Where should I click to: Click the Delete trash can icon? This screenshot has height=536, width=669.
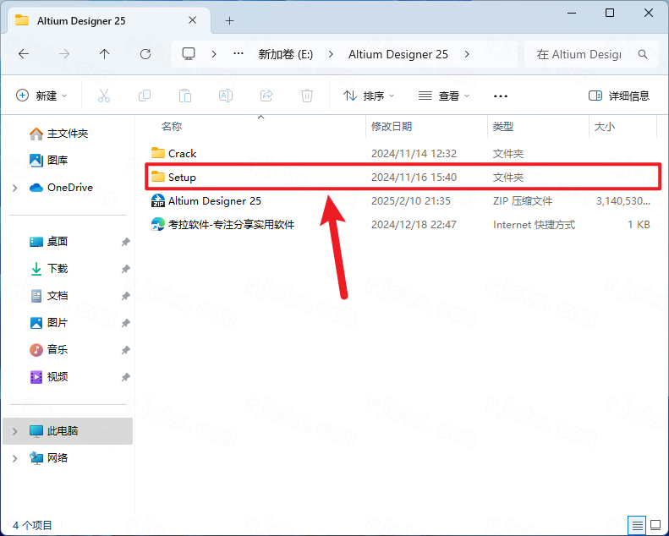pyautogui.click(x=307, y=96)
